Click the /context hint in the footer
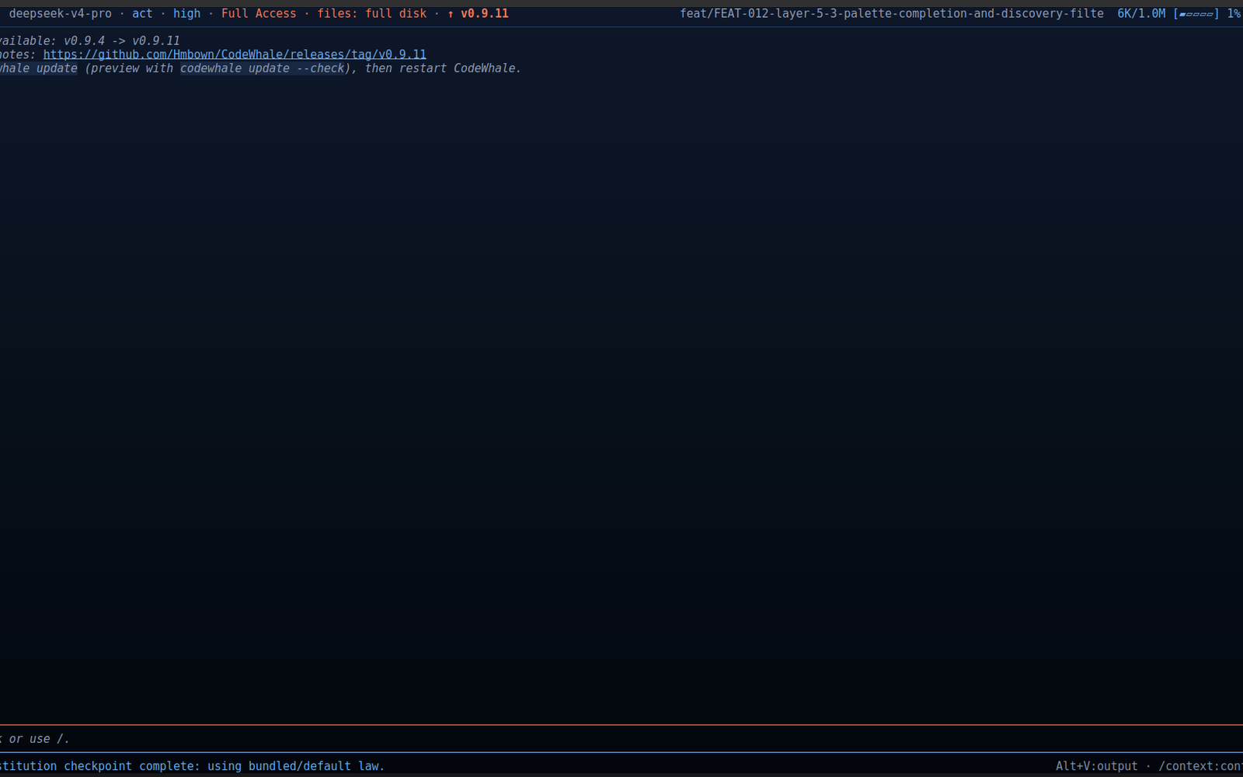Image resolution: width=1243 pixels, height=777 pixels. point(1200,766)
